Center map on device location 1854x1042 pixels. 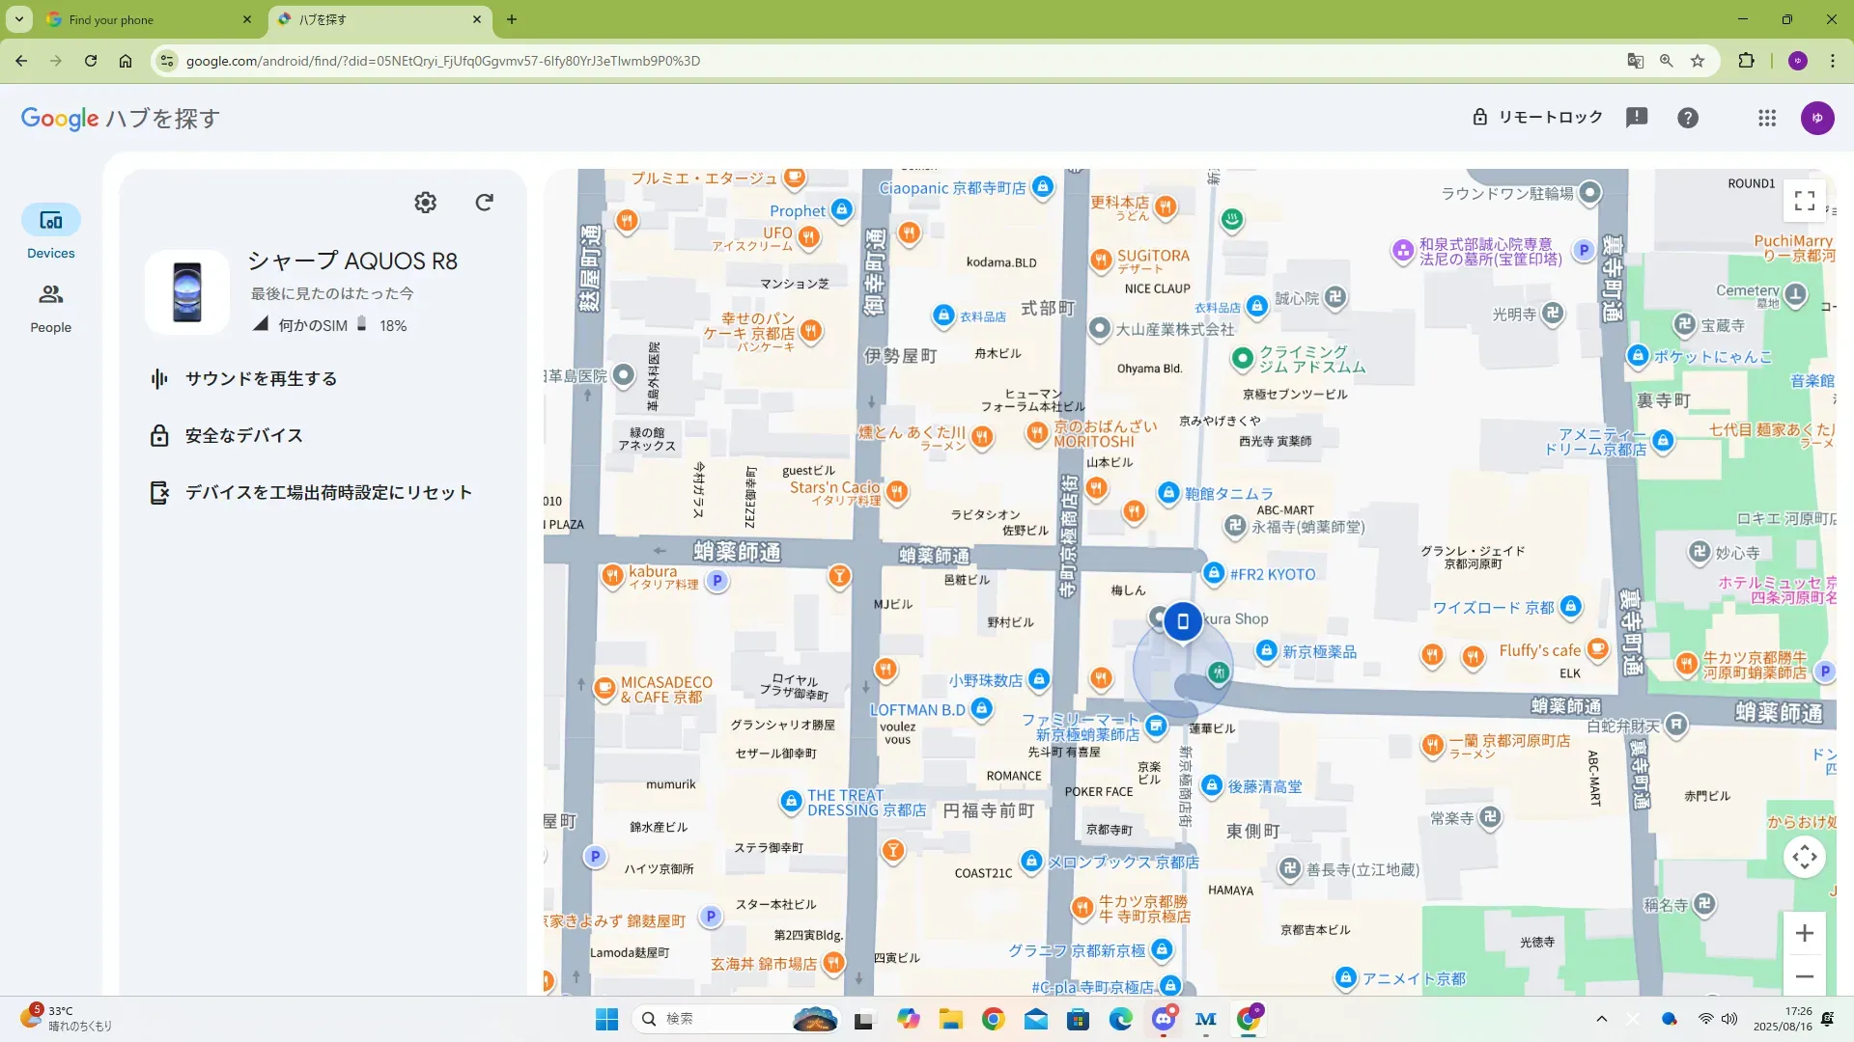click(x=1804, y=857)
